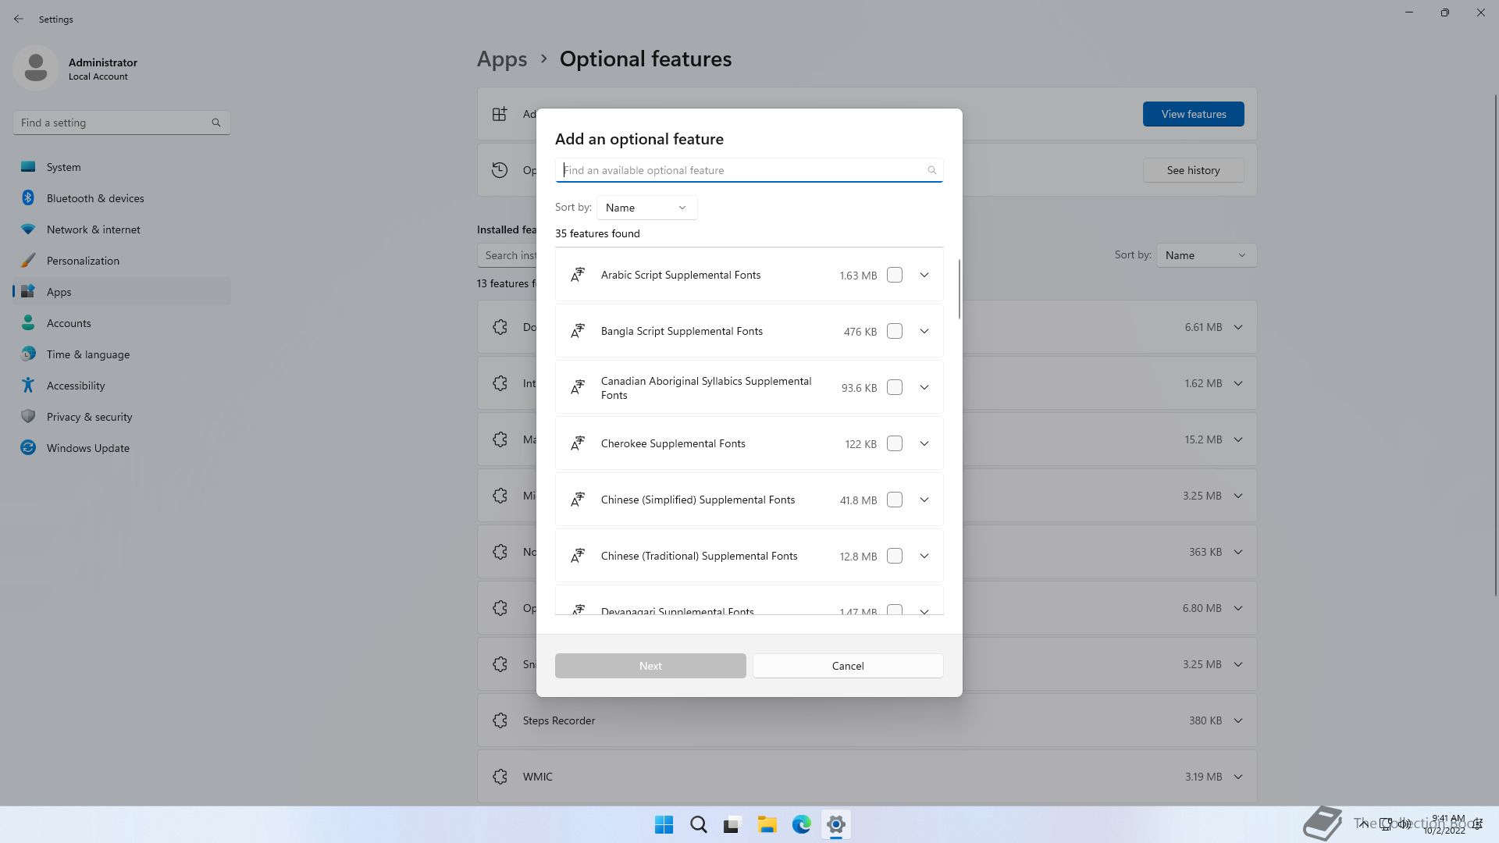Image resolution: width=1499 pixels, height=843 pixels.
Task: Check Arabic Script Supplemental Fonts checkbox
Action: point(895,275)
